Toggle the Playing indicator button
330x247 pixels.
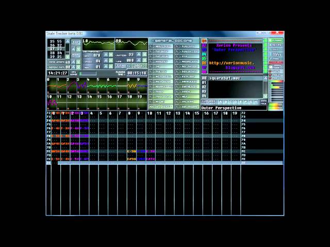pyautogui.click(x=276, y=40)
